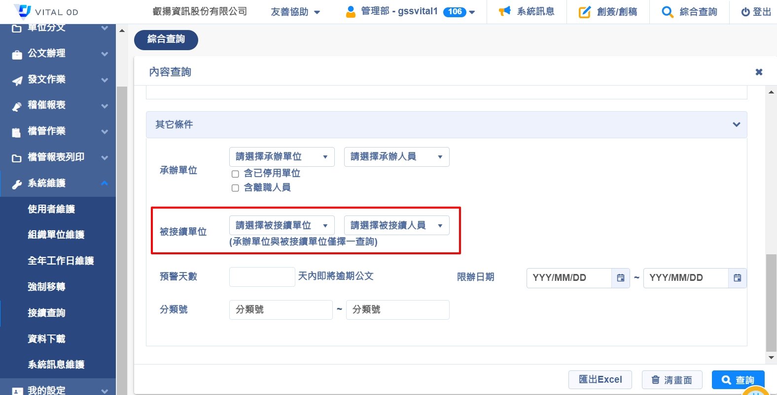This screenshot has height=395, width=777.
Task: Open the 請選擇承辦單位 dropdown
Action: (282, 157)
